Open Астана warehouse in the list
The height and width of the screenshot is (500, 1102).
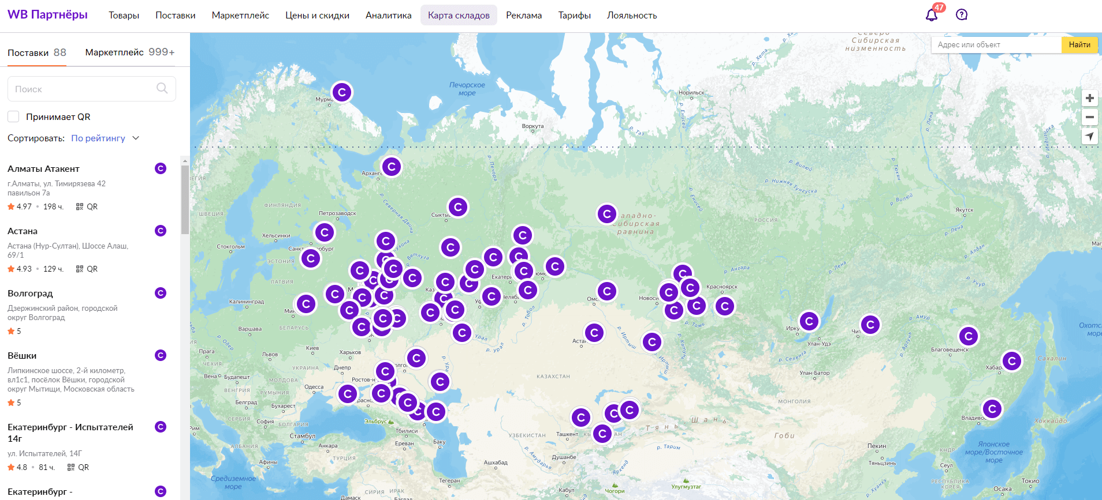point(23,231)
